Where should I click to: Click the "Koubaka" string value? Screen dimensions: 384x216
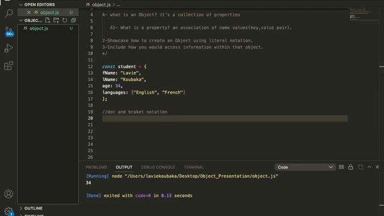coord(132,80)
